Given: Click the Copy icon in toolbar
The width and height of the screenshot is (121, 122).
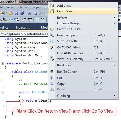Looking at the screenshot, I should tap(35, 13).
